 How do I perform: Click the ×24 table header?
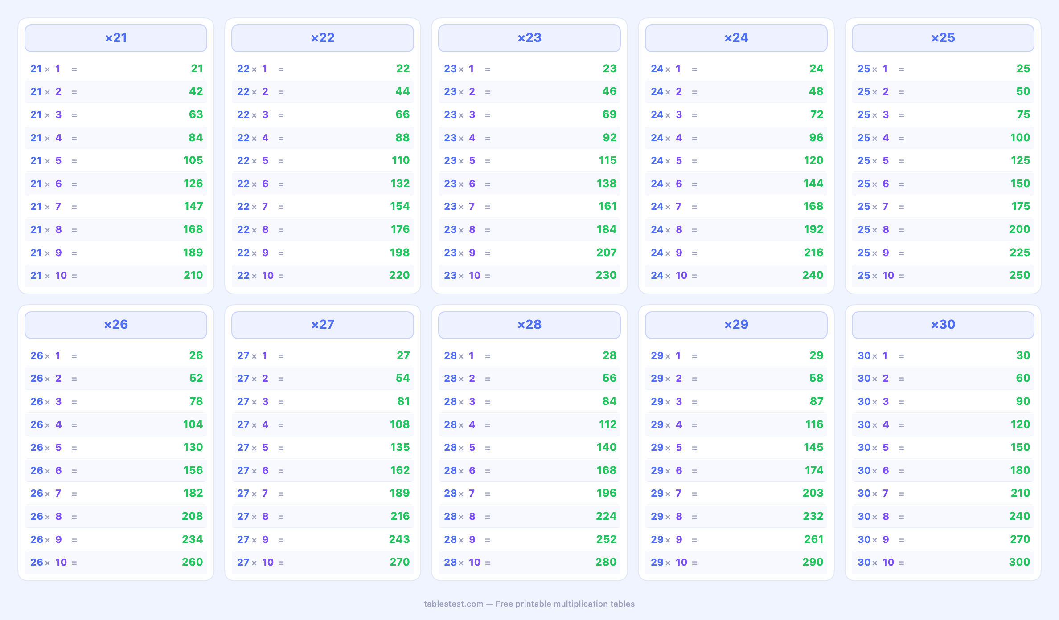coord(736,38)
